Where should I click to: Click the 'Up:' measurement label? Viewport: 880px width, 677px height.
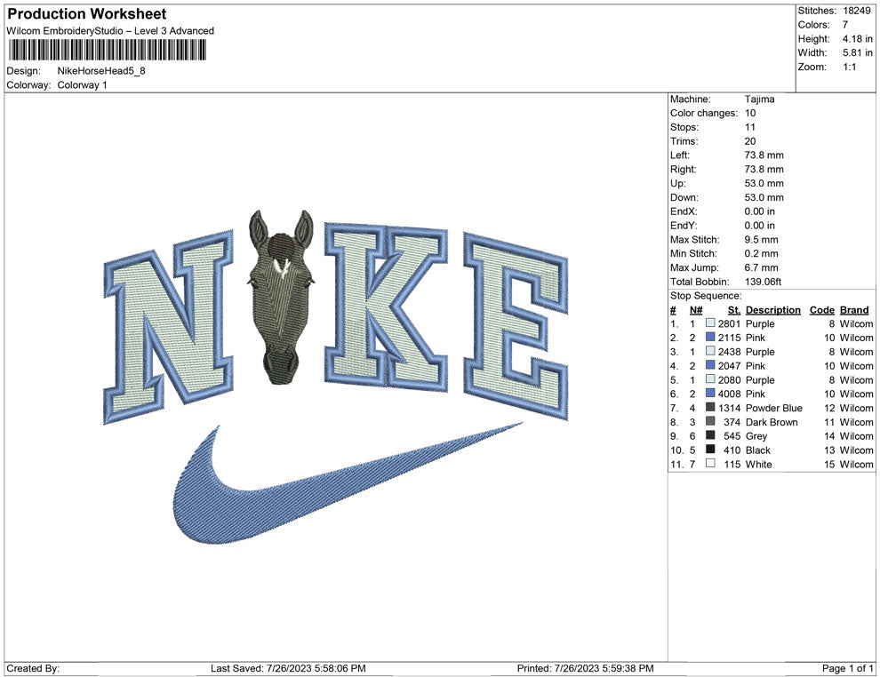pos(677,183)
